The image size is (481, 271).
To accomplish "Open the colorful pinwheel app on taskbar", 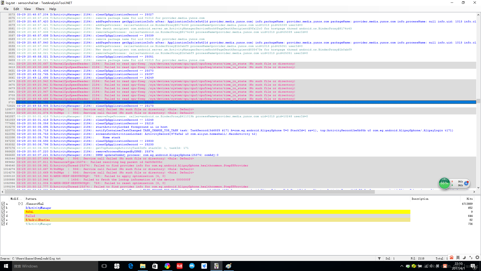I will [x=167, y=266].
